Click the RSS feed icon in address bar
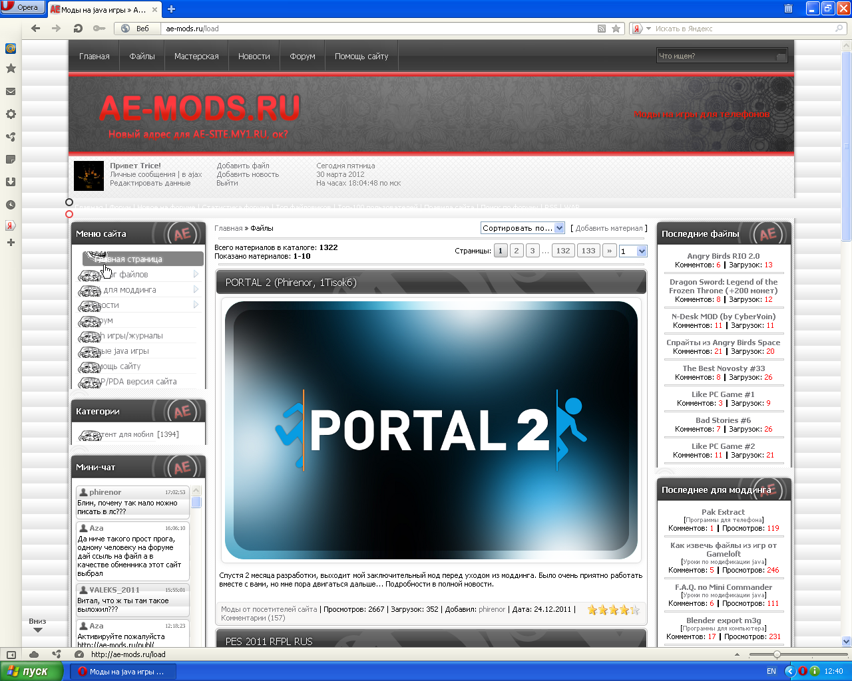This screenshot has height=681, width=852. coord(602,29)
